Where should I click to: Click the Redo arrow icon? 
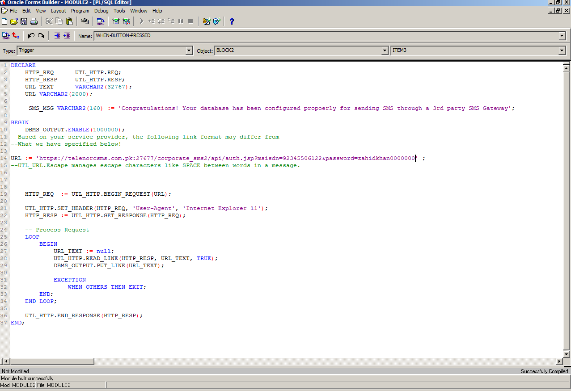pos(41,35)
